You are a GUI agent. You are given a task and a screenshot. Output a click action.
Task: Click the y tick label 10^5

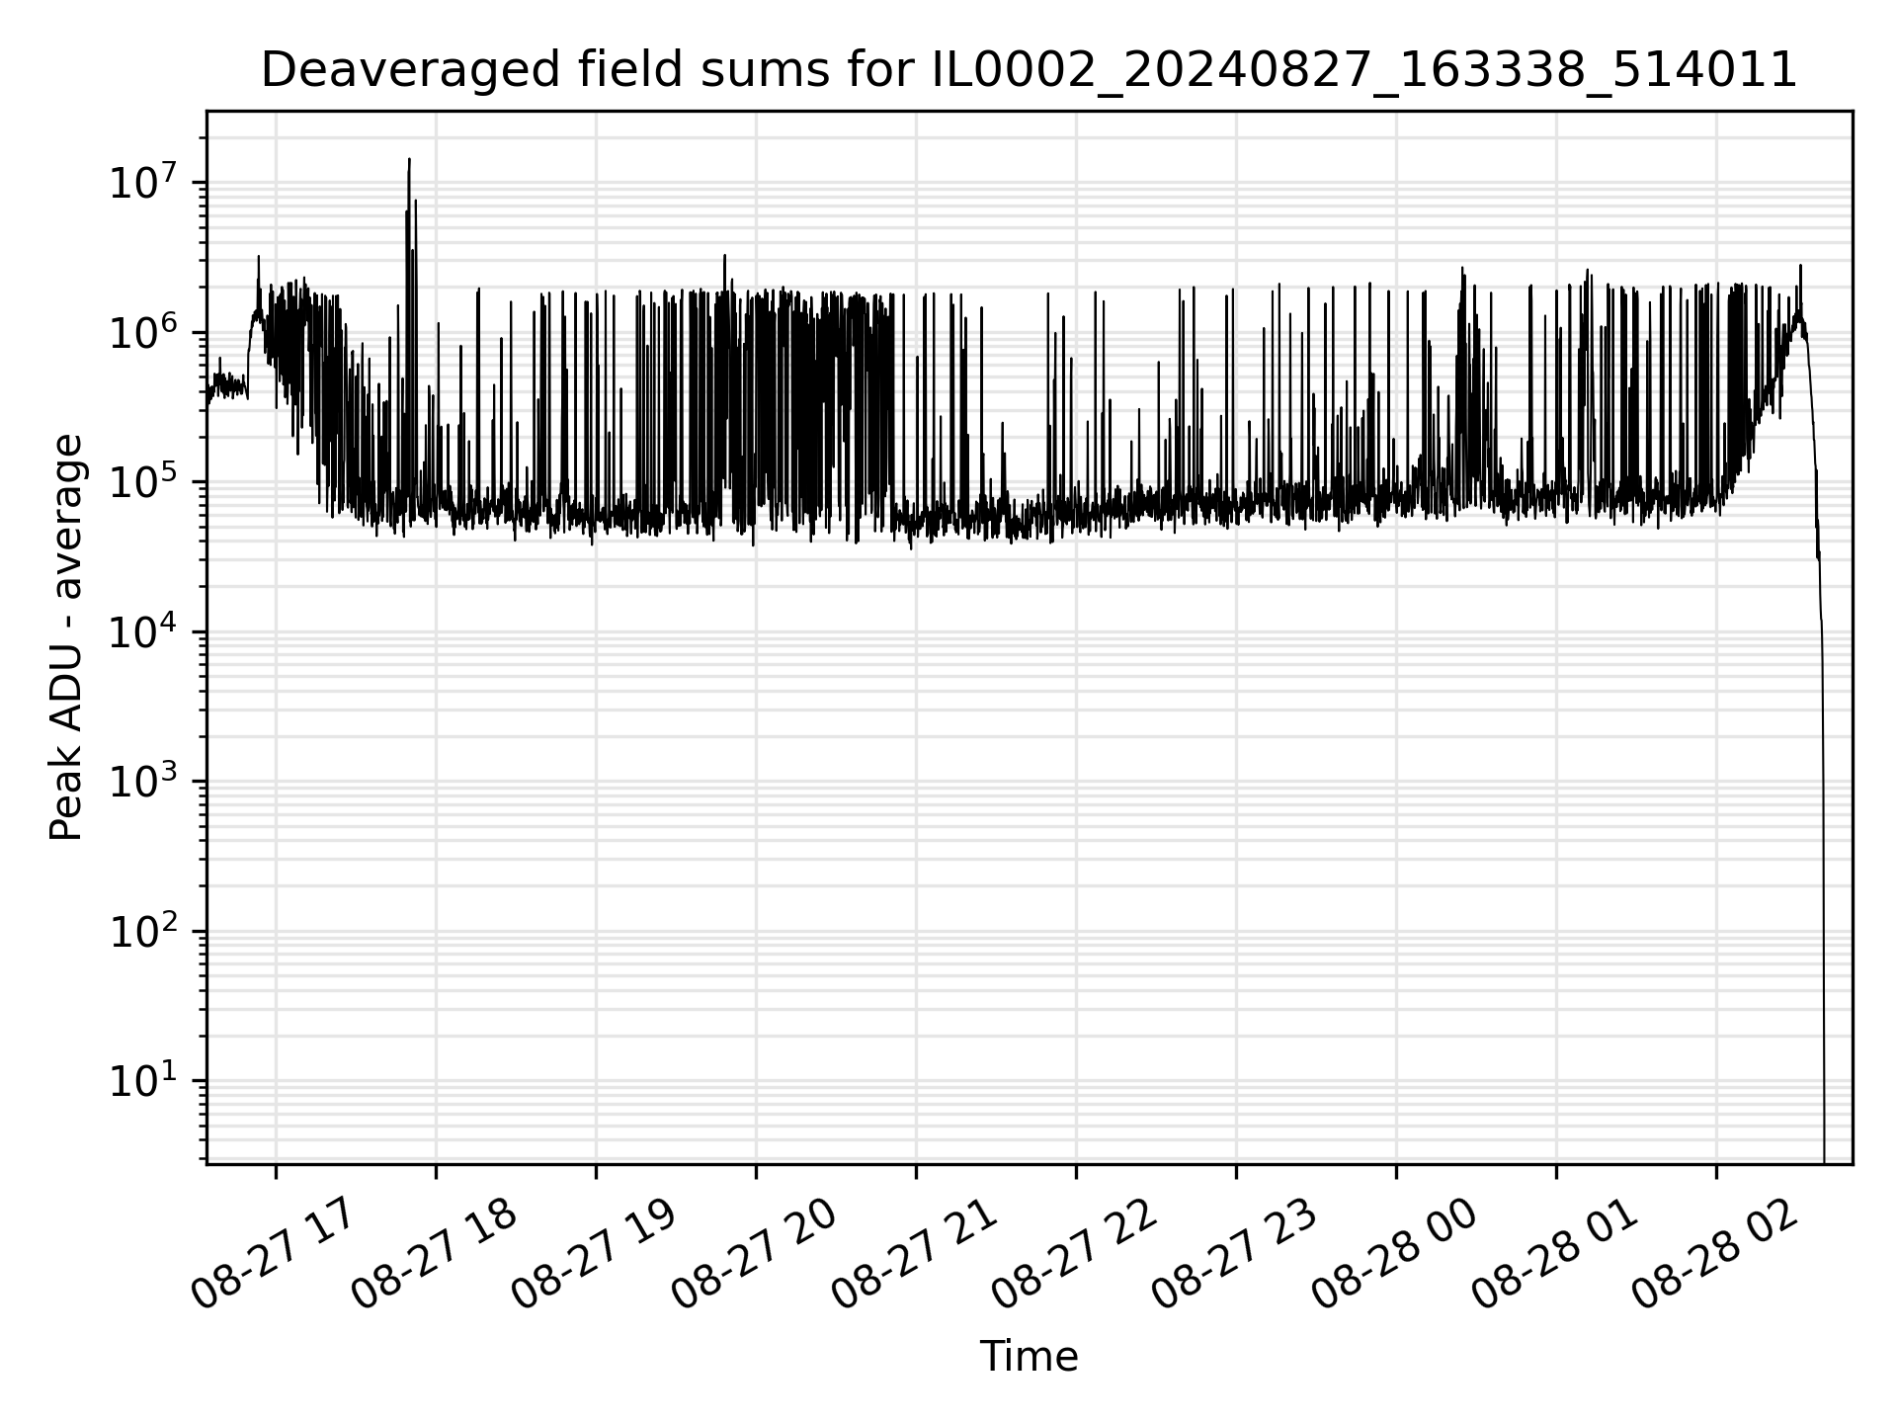coord(144,480)
